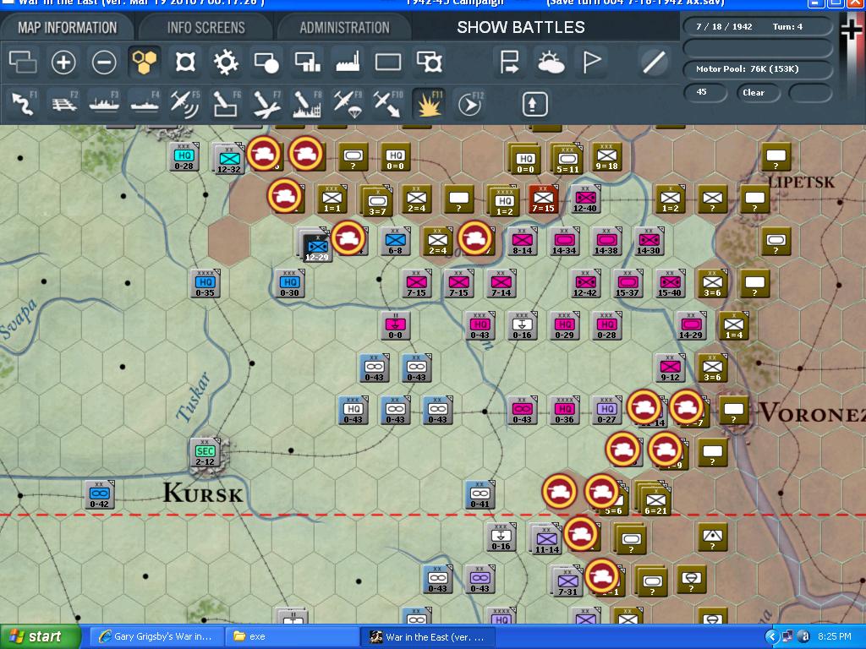This screenshot has width=866, height=649.
Task: Select the blue HQ 0-35 unit
Action: (x=205, y=284)
